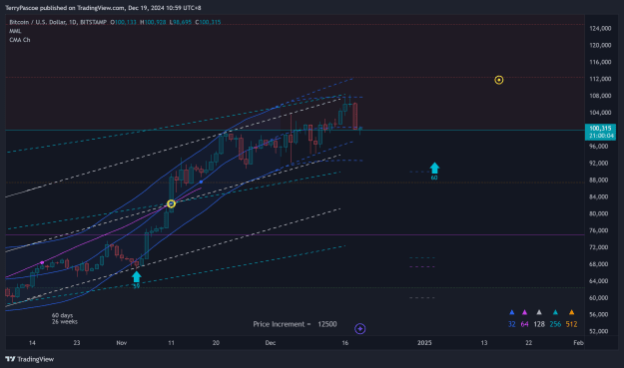Click the CMA Ch indicator label
Screen dimensions: 624x368
click(20, 40)
